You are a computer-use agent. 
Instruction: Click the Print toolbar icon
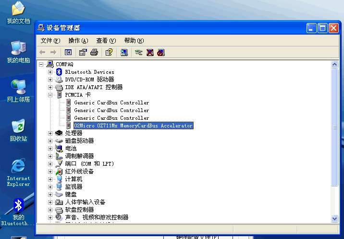click(94, 52)
